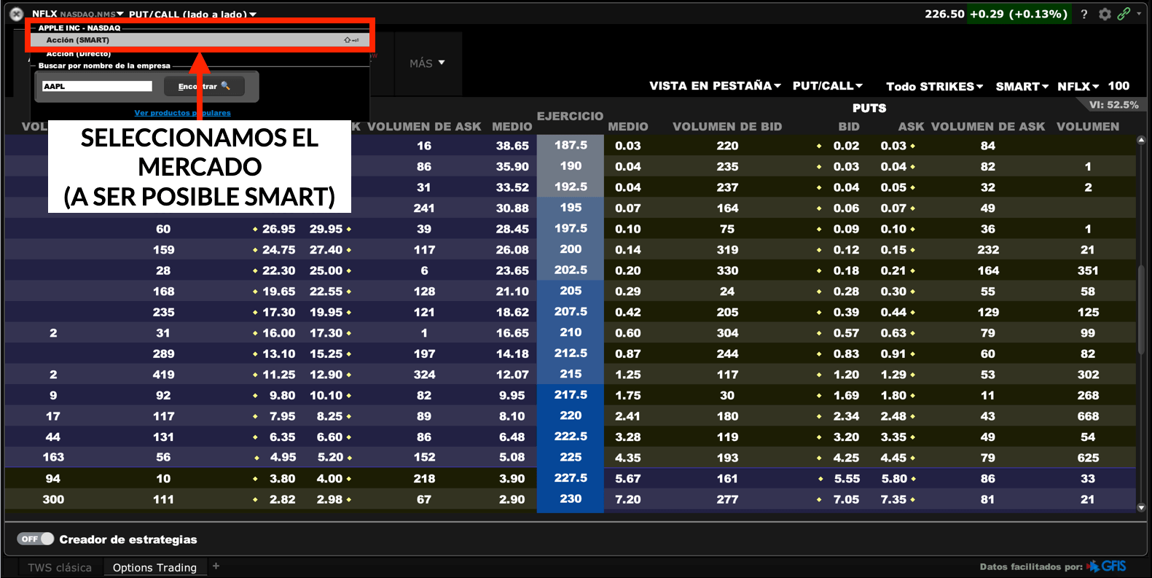Select strike 217.5 in the exercise column
The height and width of the screenshot is (578, 1152).
(x=571, y=394)
